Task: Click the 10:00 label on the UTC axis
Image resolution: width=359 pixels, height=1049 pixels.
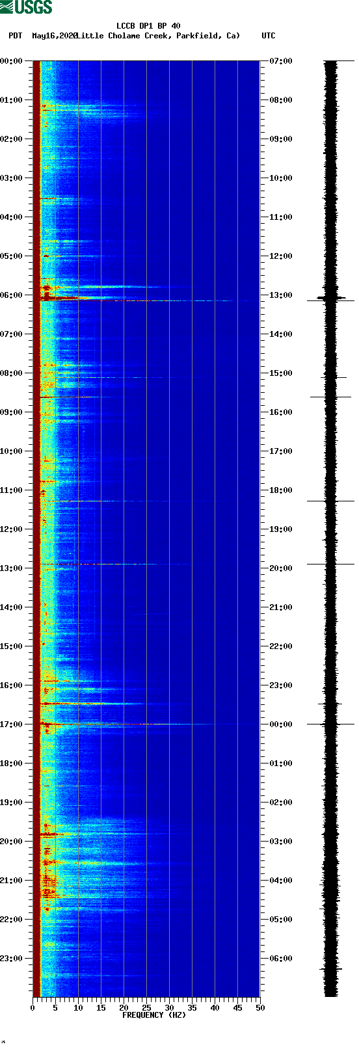Action: [281, 178]
